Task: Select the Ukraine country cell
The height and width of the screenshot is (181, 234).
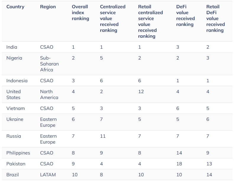Action: click(x=15, y=119)
